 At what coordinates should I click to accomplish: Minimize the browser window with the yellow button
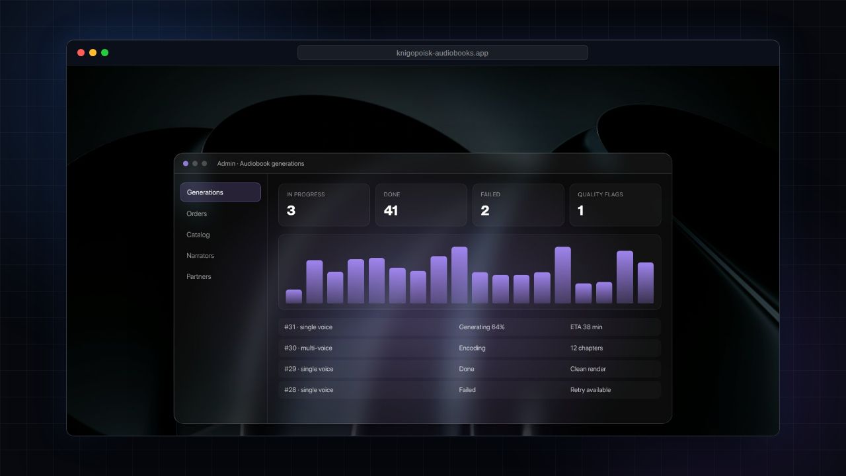93,53
